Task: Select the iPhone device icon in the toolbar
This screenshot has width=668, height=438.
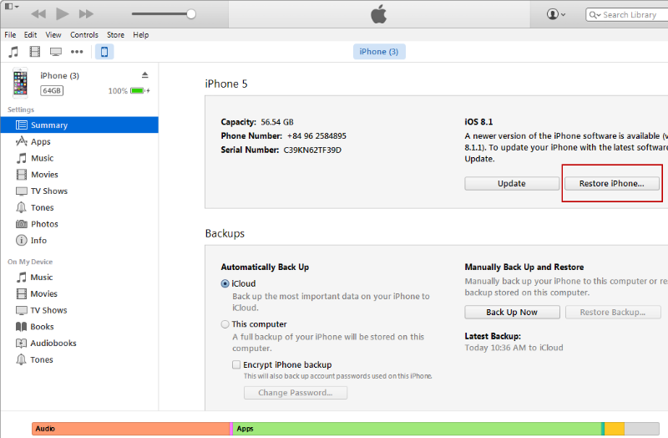Action: 104,52
